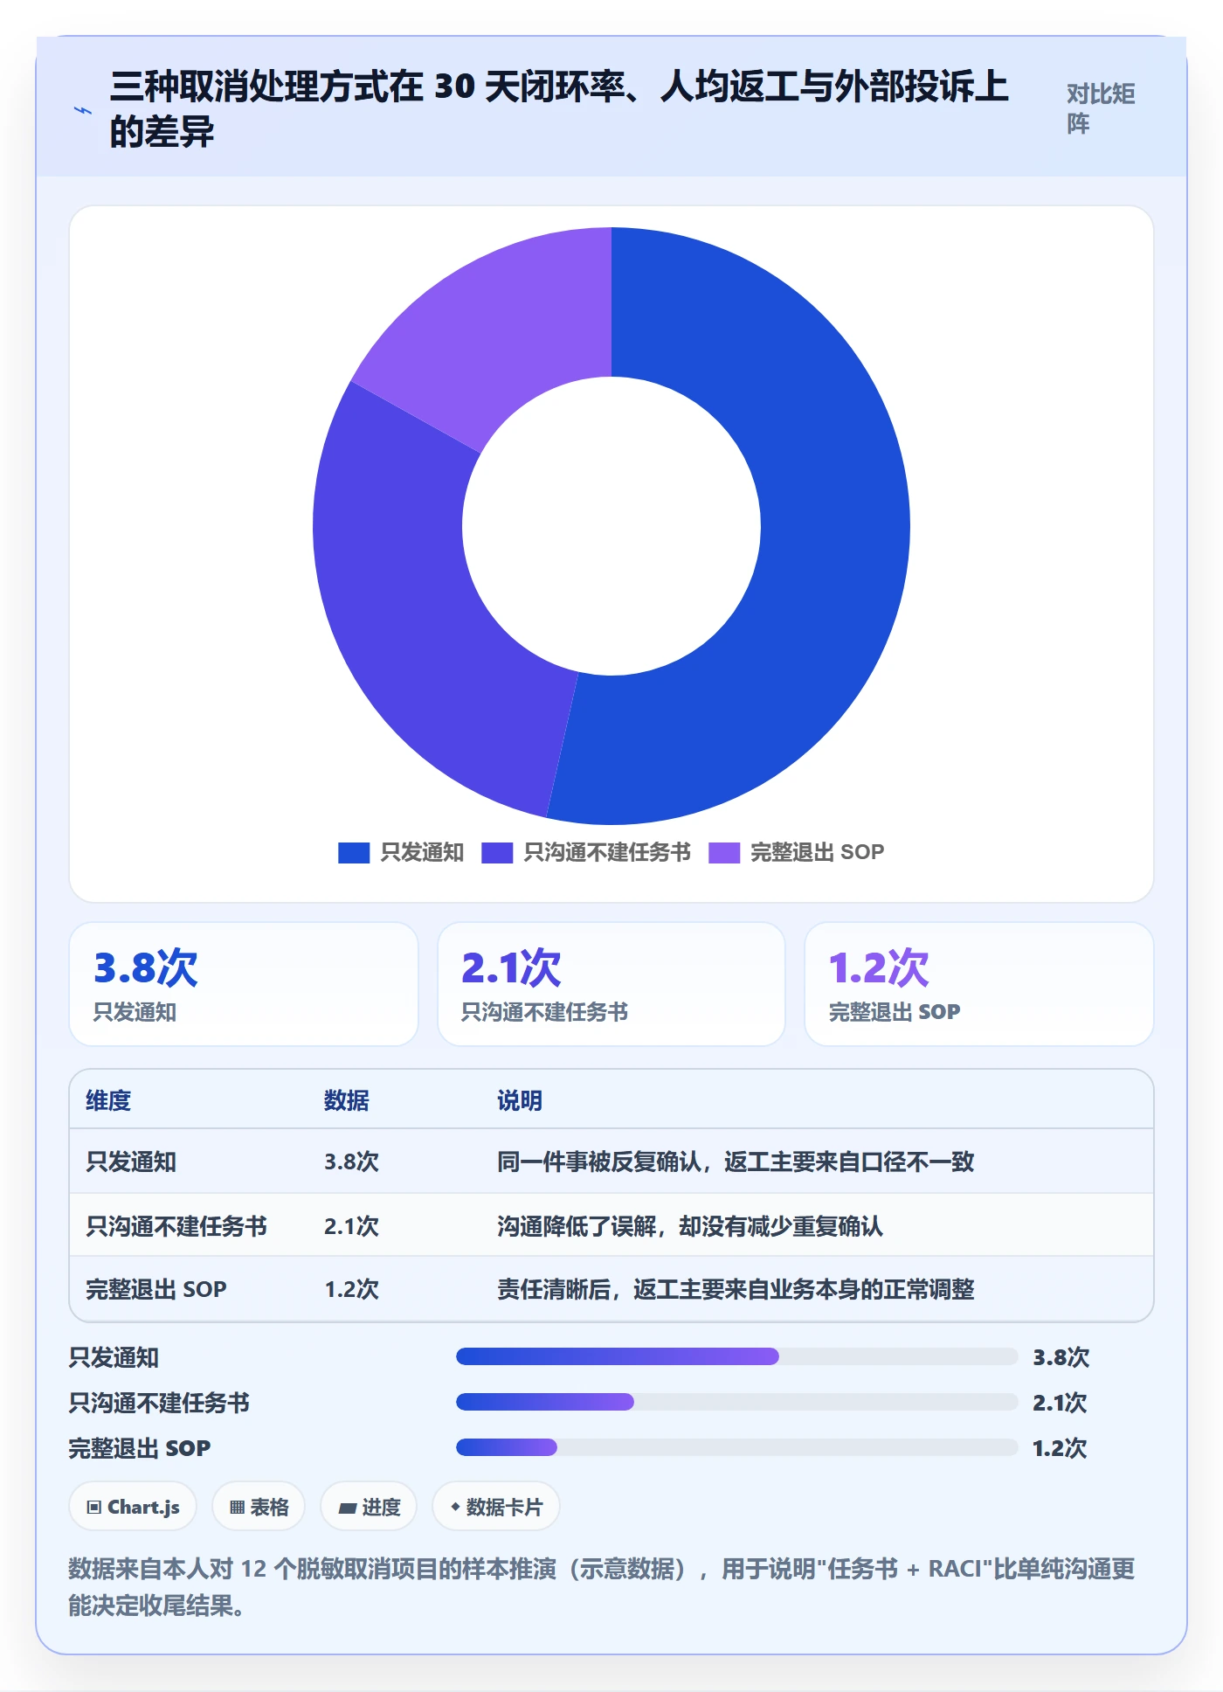Click the 只沟通不建任务书 progress bar
The width and height of the screenshot is (1223, 1692).
click(x=737, y=1402)
